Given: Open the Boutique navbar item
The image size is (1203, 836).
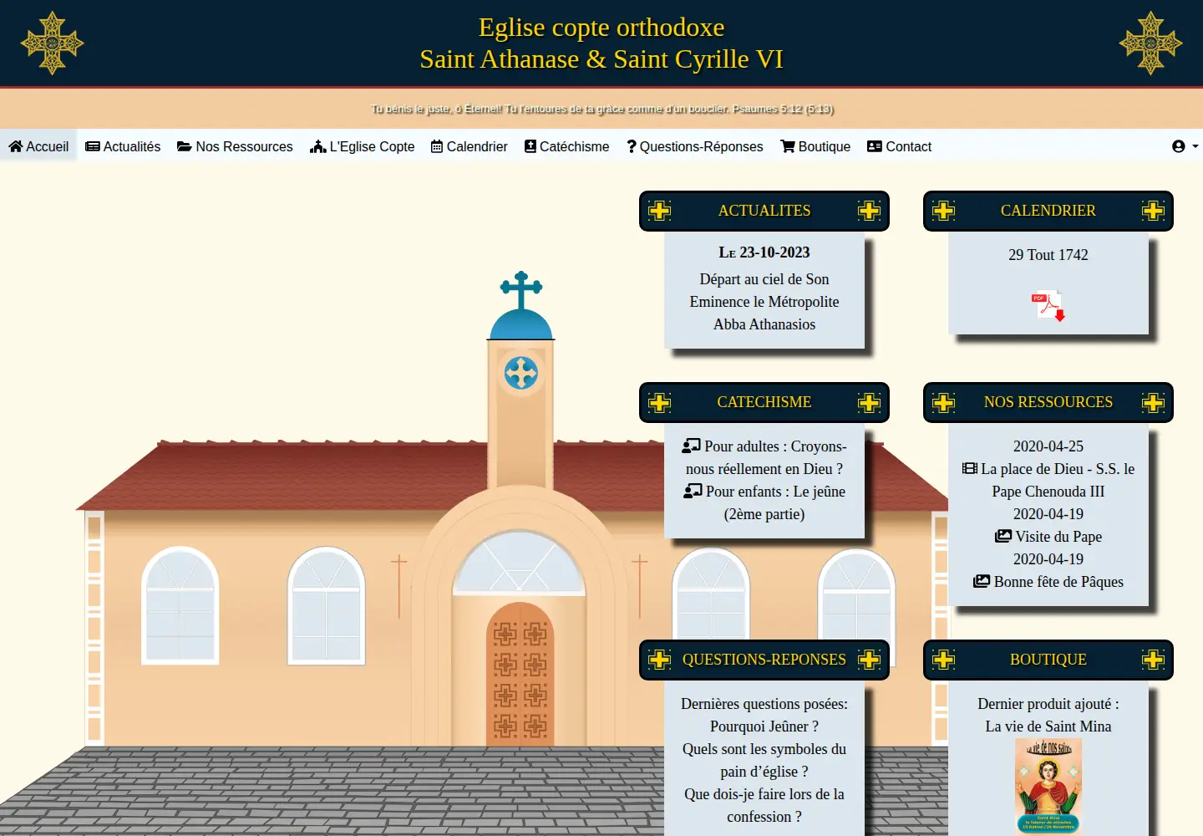Looking at the screenshot, I should click(x=815, y=146).
